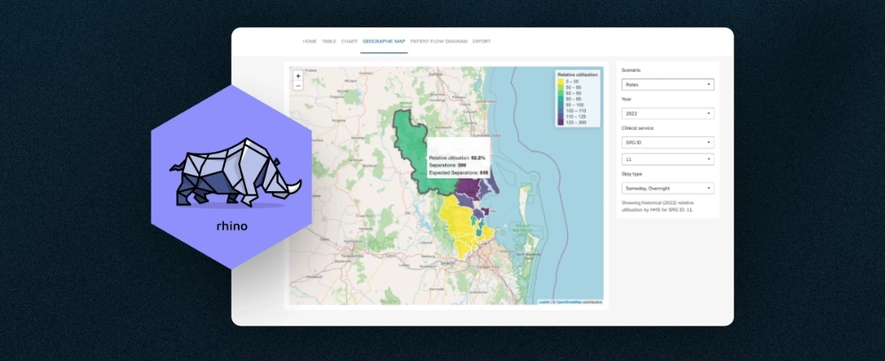Open the Year dropdown showing 2022

667,113
